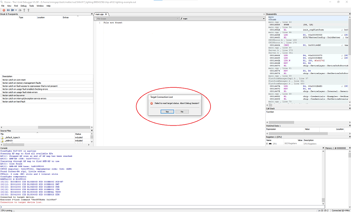Select the main.cpp editor tab

click(x=99, y=14)
